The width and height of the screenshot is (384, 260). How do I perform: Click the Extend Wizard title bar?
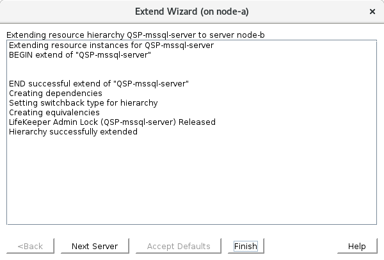192,12
